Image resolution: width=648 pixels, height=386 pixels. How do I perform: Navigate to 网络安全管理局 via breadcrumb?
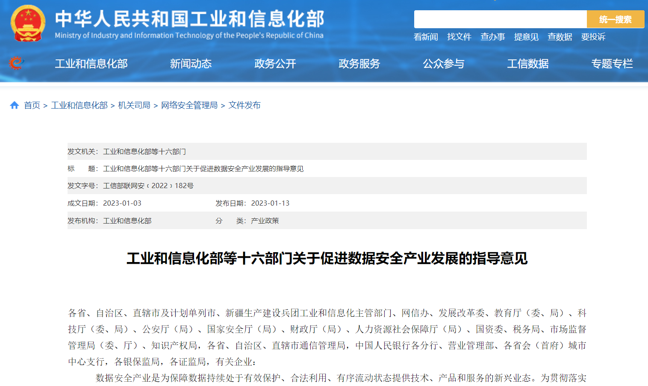[x=189, y=105]
